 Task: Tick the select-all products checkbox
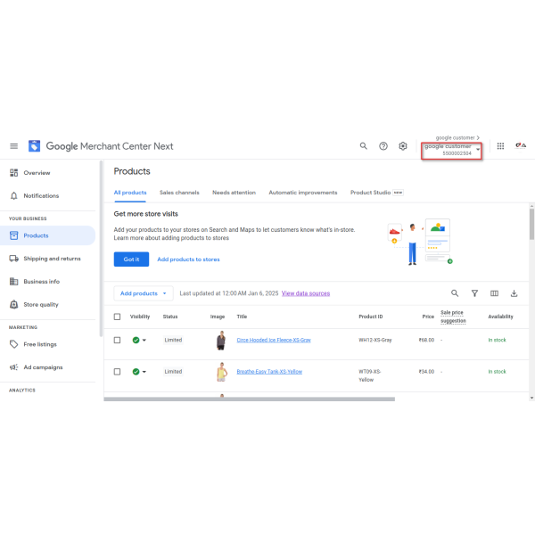pyautogui.click(x=117, y=317)
